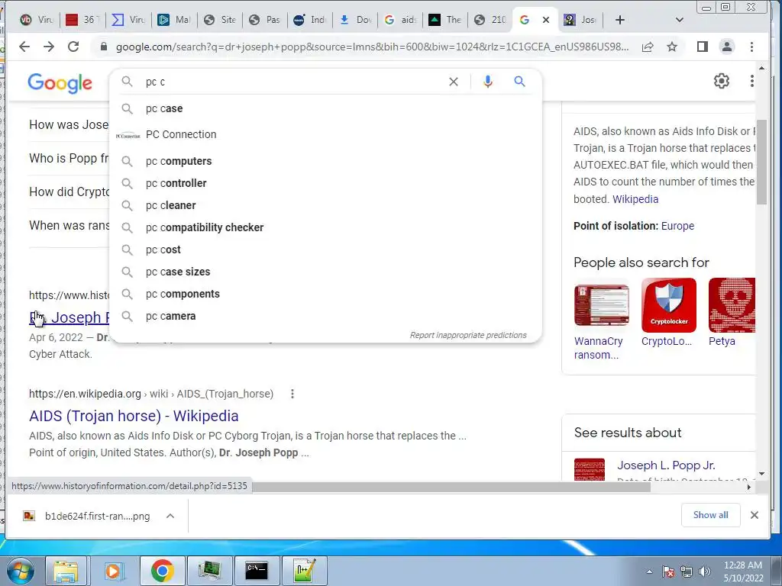The height and width of the screenshot is (586, 782).
Task: Clear the search box text
Action: point(454,82)
